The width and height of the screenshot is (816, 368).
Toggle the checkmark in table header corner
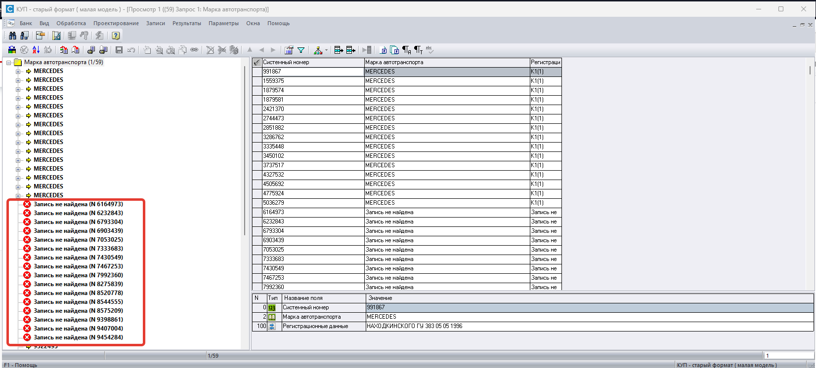pyautogui.click(x=257, y=63)
